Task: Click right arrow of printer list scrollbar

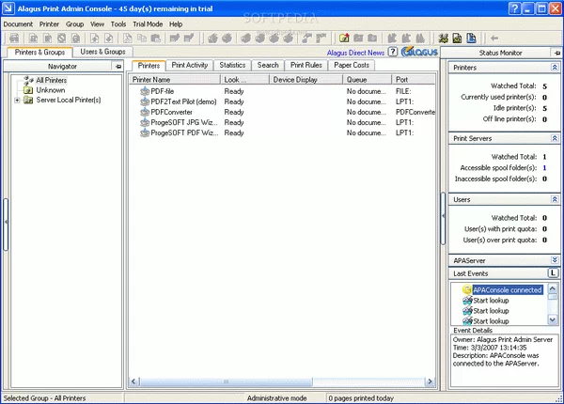Action: tap(430, 381)
